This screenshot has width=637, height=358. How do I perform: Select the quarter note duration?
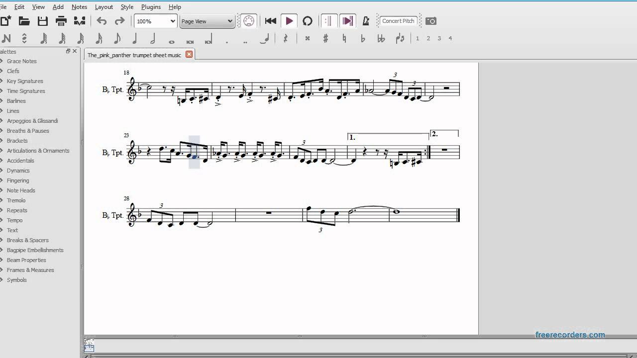(x=134, y=38)
